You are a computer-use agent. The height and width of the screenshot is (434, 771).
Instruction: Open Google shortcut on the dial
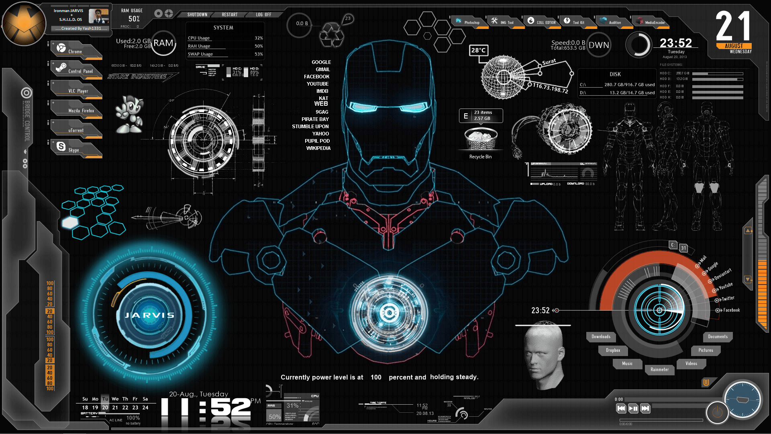pos(710,268)
